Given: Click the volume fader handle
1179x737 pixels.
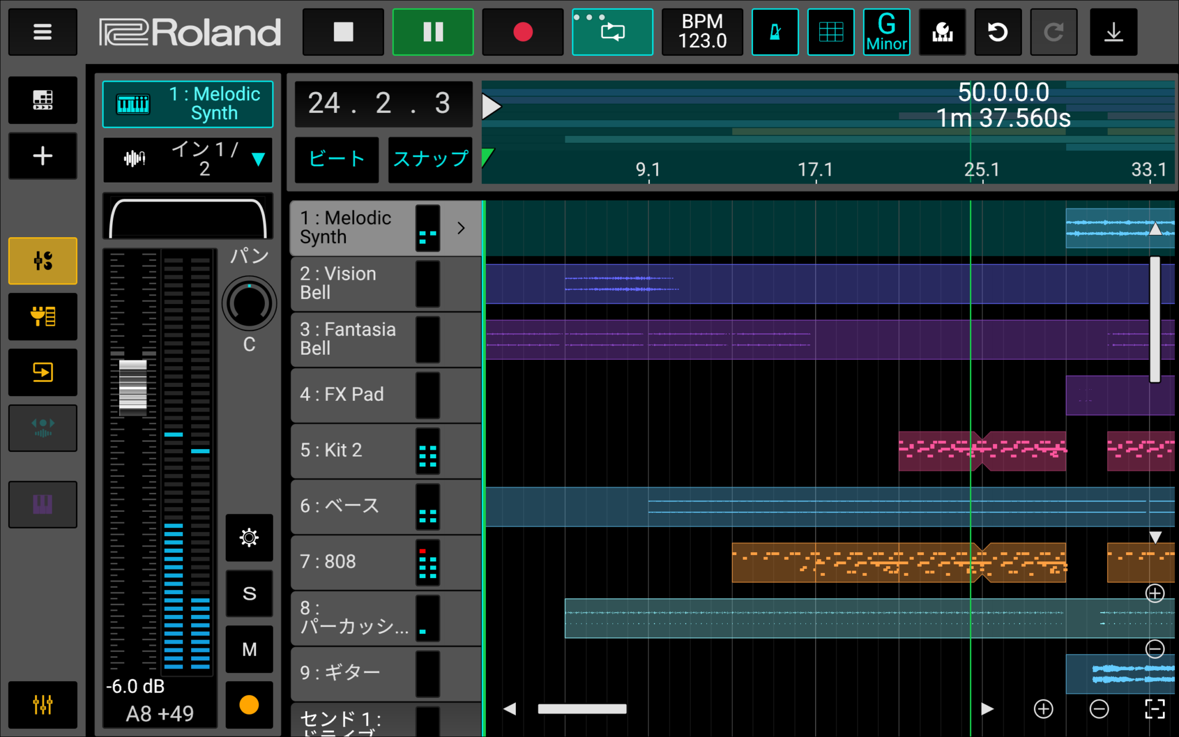Looking at the screenshot, I should (x=133, y=385).
